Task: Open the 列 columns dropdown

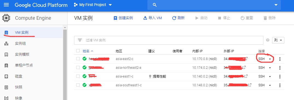Action: (278, 40)
